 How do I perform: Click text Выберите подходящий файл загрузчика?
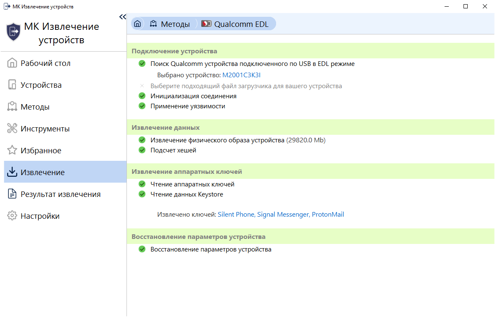click(246, 86)
